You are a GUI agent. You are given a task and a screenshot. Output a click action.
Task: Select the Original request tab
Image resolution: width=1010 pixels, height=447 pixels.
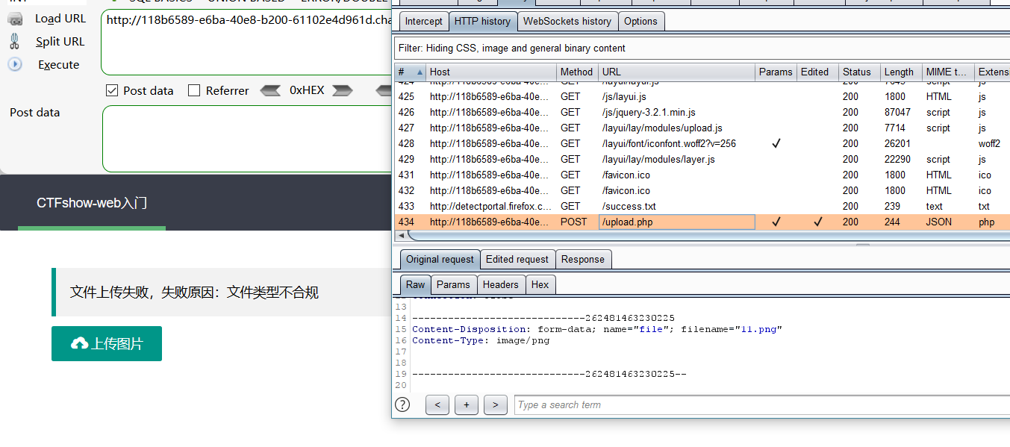(x=440, y=260)
